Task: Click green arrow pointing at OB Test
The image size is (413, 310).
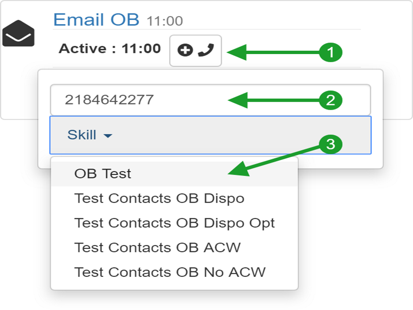Action: (274, 160)
